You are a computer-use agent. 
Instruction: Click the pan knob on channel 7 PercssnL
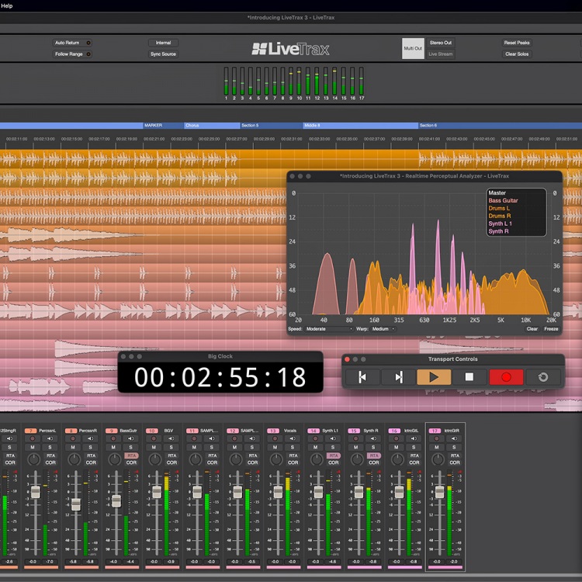34,459
